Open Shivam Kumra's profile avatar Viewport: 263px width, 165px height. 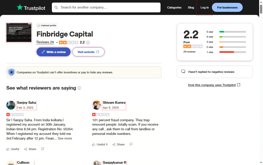pos(97,105)
